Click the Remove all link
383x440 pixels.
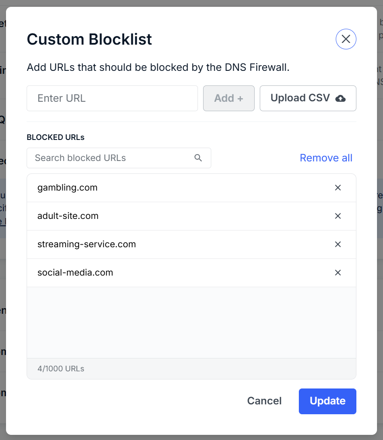coord(326,158)
